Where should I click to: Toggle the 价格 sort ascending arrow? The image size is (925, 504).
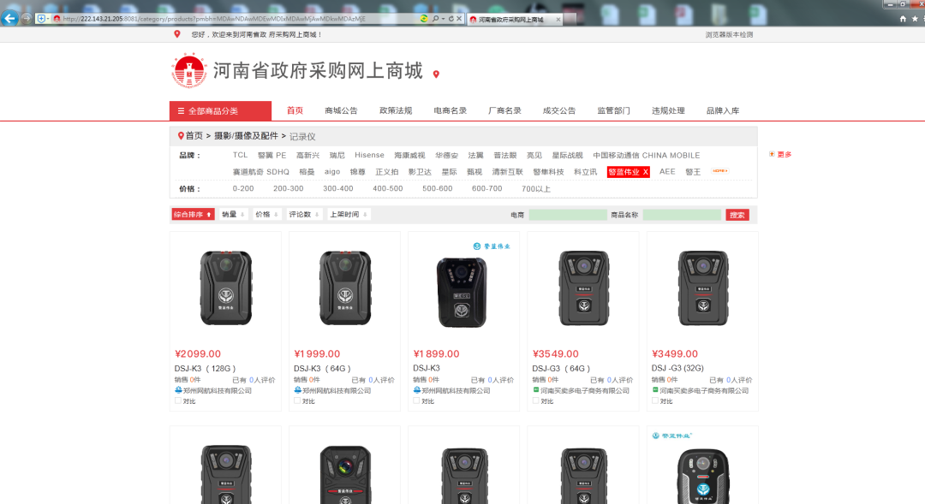tap(276, 214)
